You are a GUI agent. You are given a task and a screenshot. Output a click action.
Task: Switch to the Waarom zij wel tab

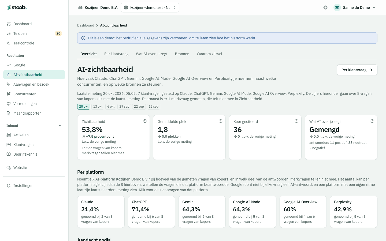point(209,54)
